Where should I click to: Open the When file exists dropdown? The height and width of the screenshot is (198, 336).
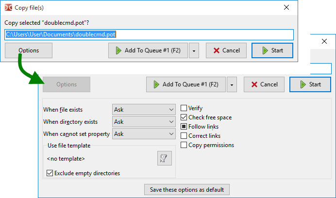point(144,110)
